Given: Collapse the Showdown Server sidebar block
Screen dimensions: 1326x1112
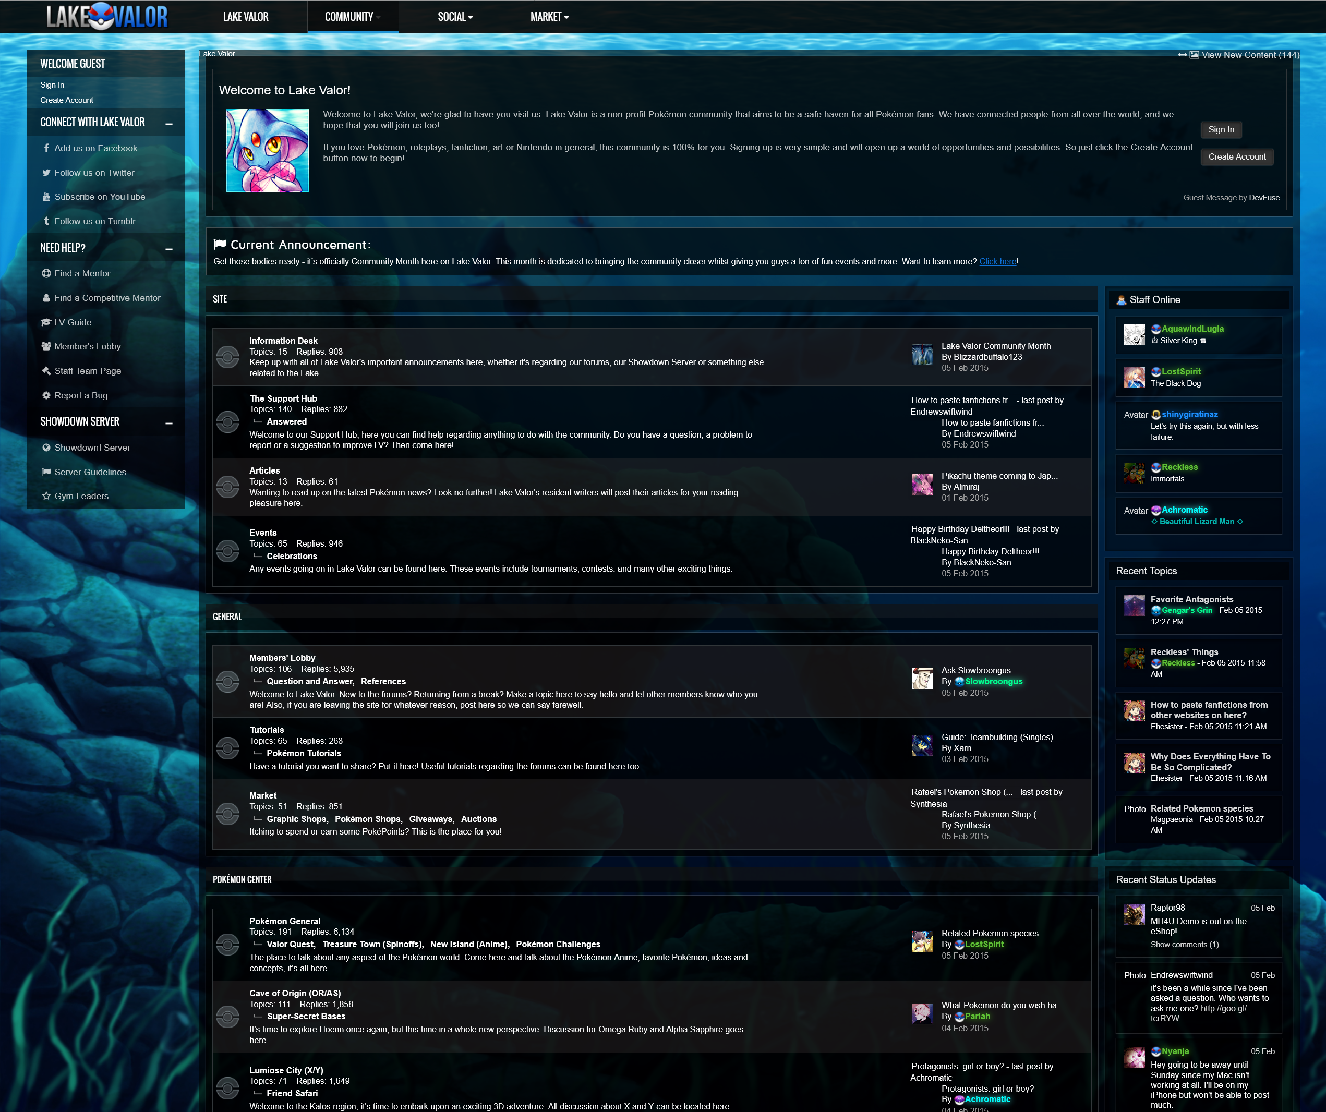Looking at the screenshot, I should pyautogui.click(x=168, y=423).
